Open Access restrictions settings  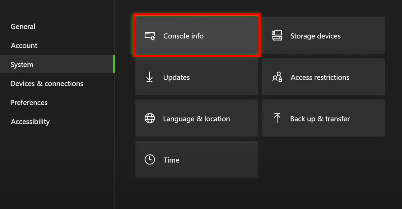coord(323,77)
